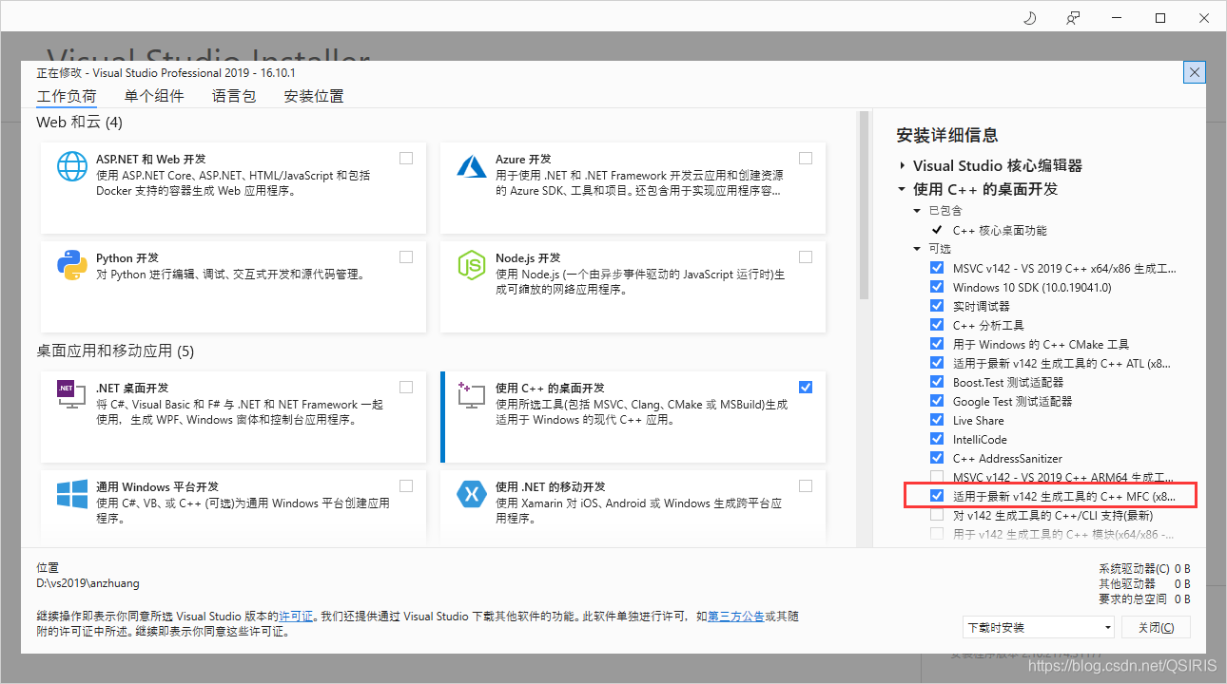Click the 系统驱动器(C) 0 B entry
1227x684 pixels.
pos(1144,569)
